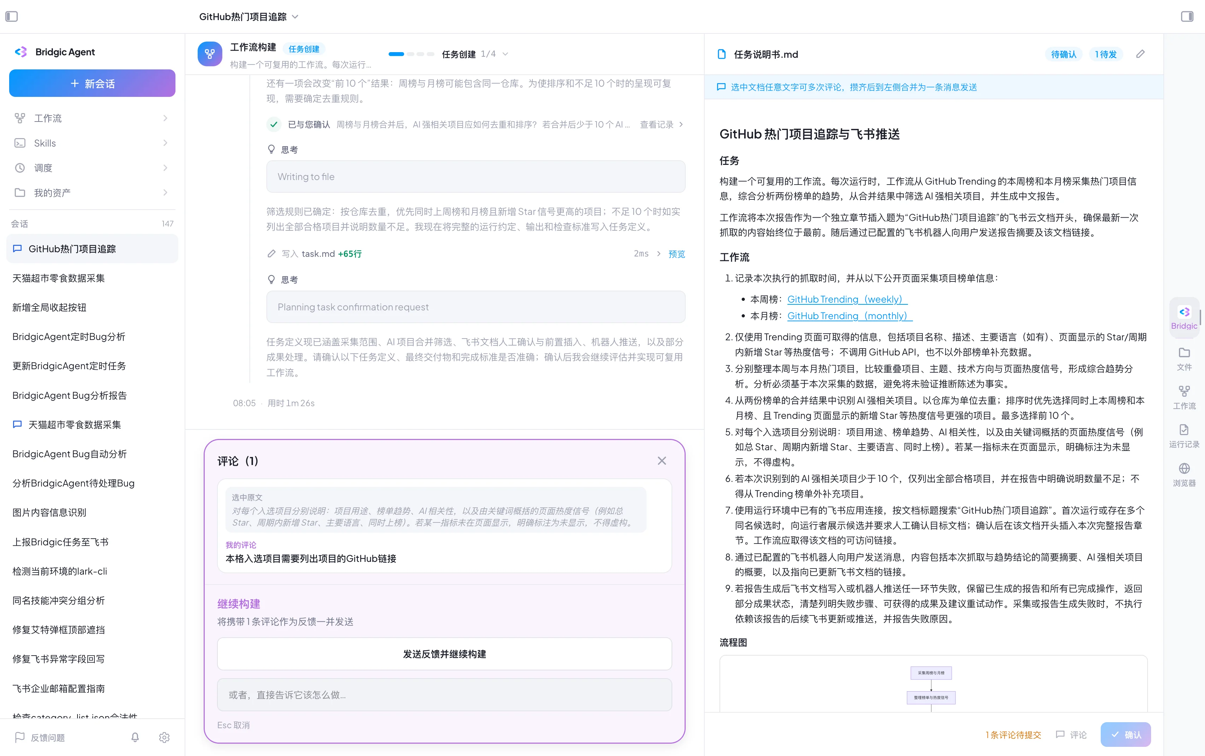
Task: Click 反馈问题 flag icon
Action: (20, 737)
